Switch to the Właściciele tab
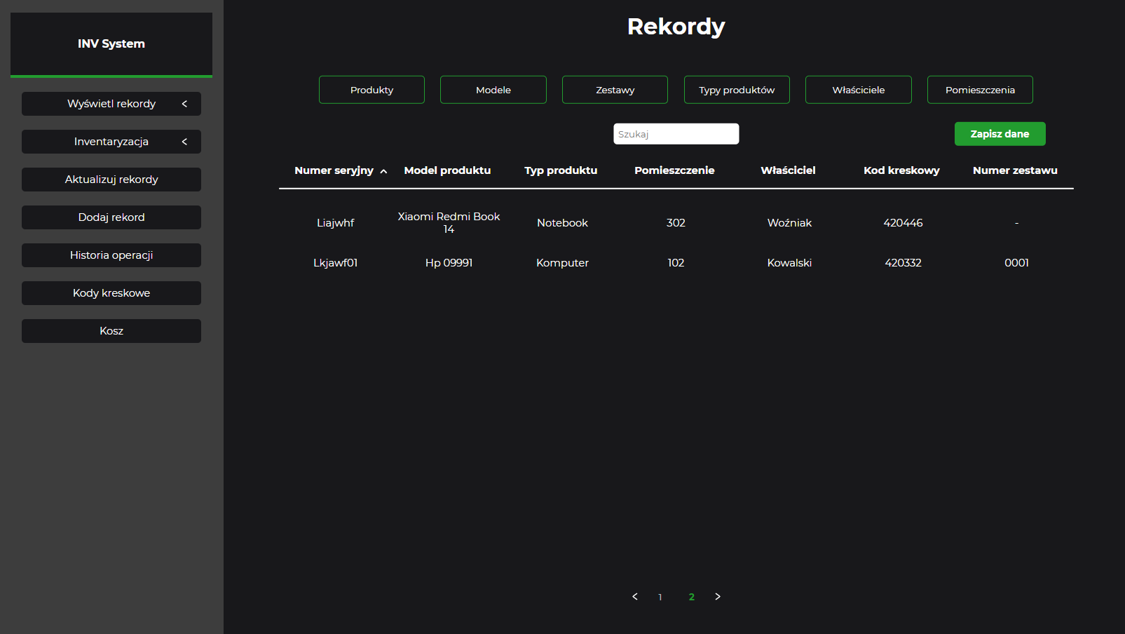 858,89
